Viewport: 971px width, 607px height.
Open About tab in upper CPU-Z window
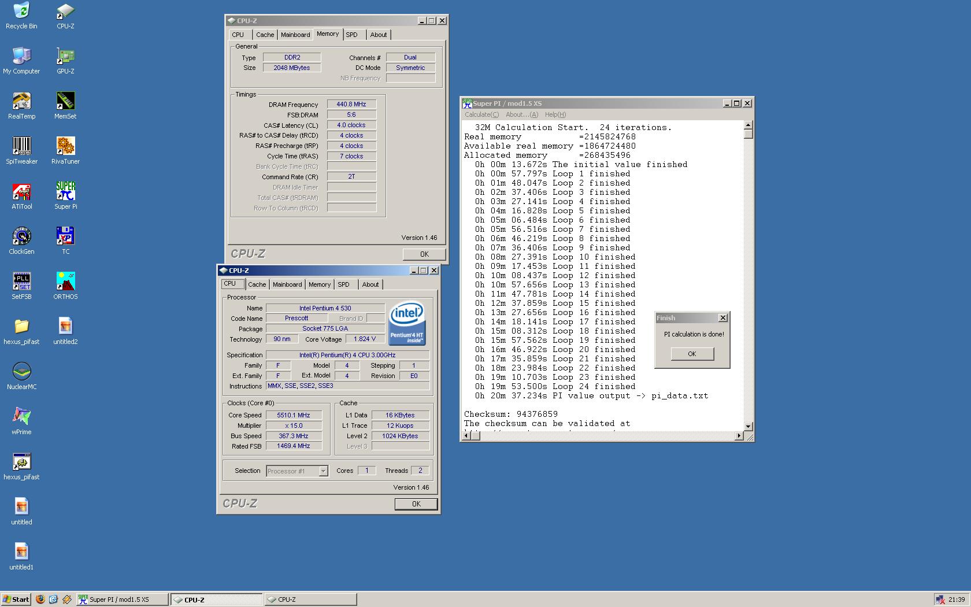tap(379, 35)
